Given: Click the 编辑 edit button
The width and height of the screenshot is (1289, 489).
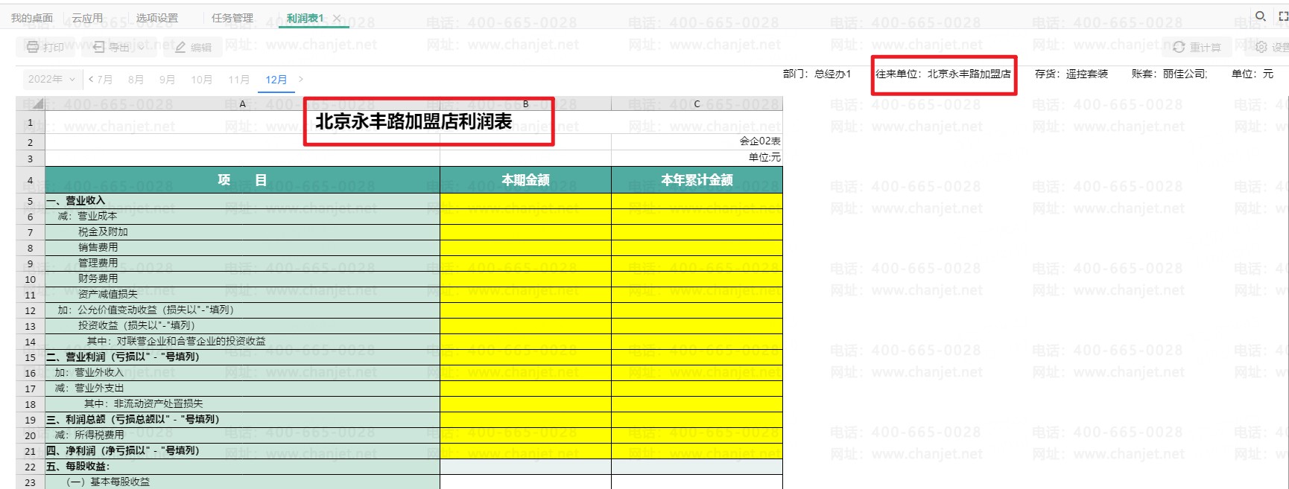Looking at the screenshot, I should pos(193,47).
